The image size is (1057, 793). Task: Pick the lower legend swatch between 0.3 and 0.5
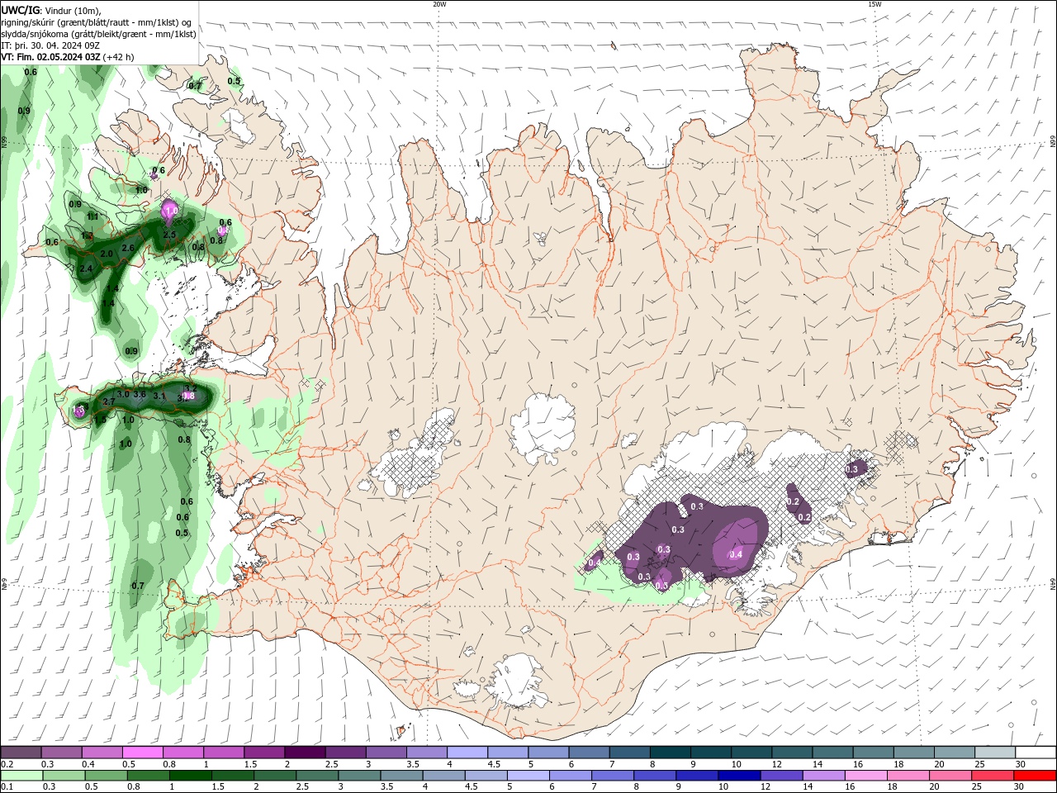click(65, 776)
